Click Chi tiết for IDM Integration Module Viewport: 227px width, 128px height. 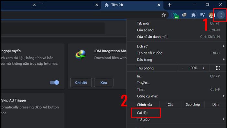[81, 83]
